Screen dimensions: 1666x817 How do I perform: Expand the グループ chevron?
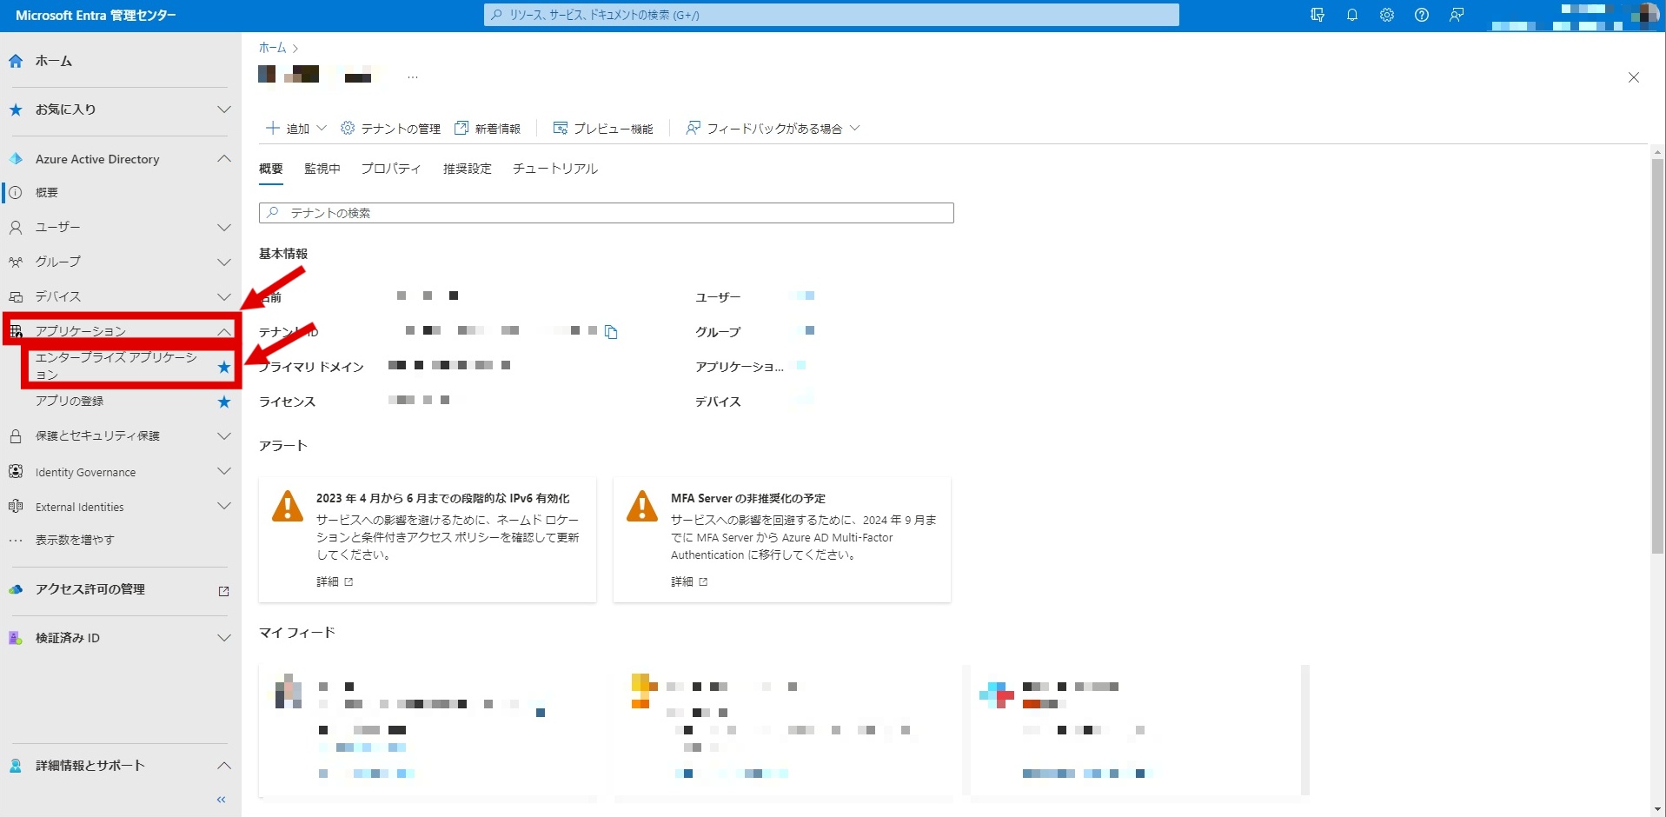[224, 262]
